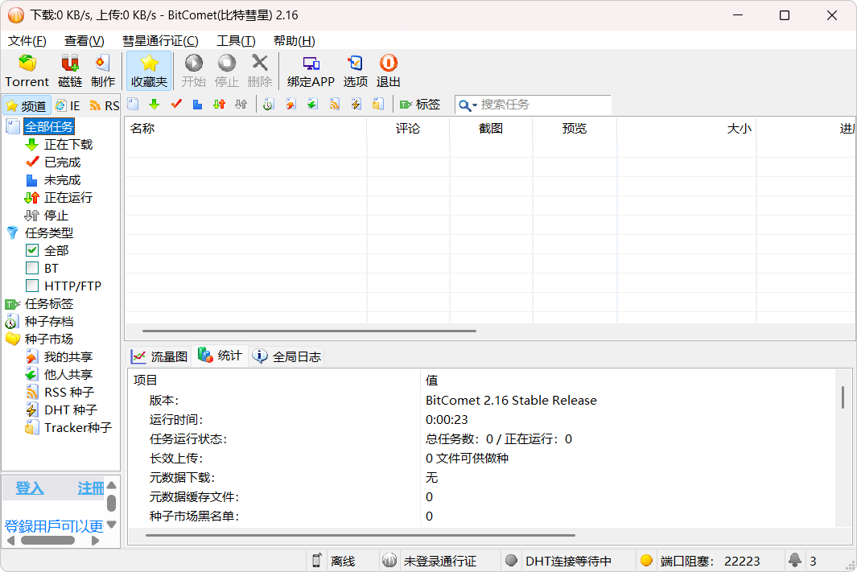Select 未完成 in the tree

click(x=62, y=179)
